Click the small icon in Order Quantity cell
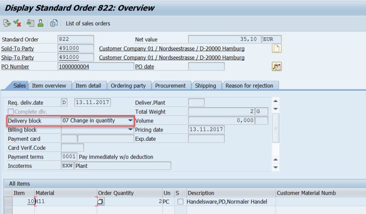The height and width of the screenshot is (214, 366). (101, 202)
